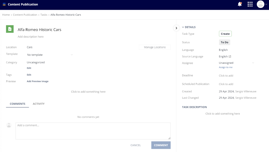This screenshot has height=152, width=269.
Task: Focus the Add a comment text box
Action: click(x=93, y=131)
